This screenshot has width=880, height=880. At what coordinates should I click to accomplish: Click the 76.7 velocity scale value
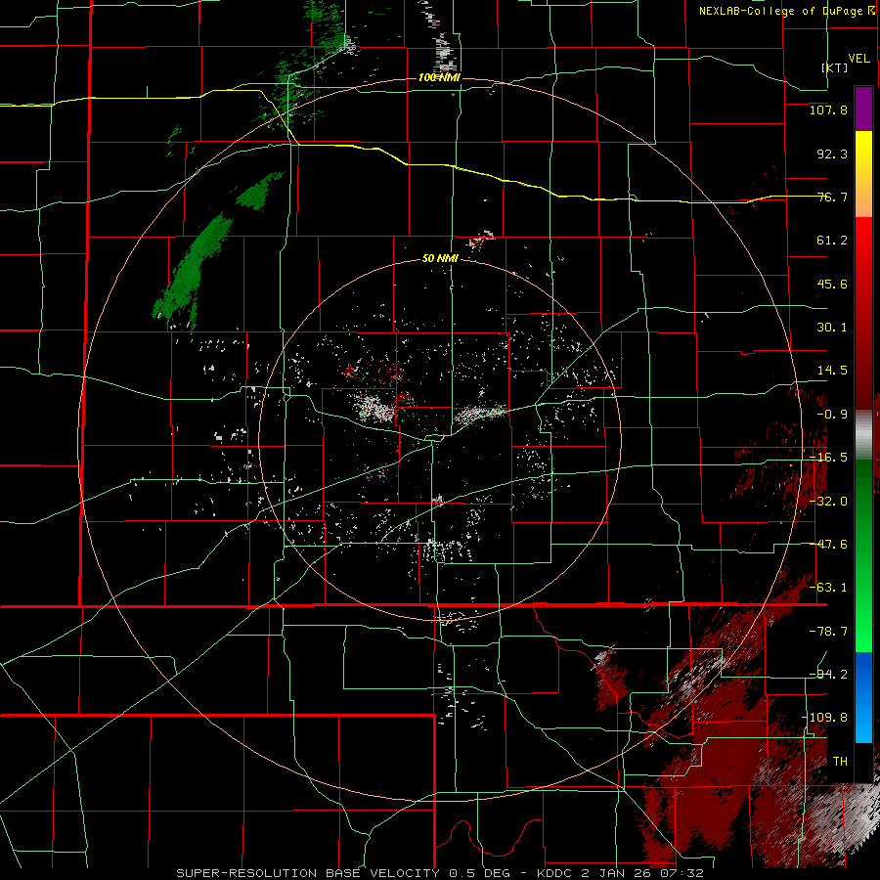coord(832,197)
